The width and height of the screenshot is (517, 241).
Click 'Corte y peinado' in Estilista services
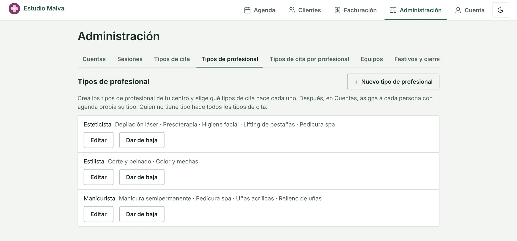tap(130, 161)
